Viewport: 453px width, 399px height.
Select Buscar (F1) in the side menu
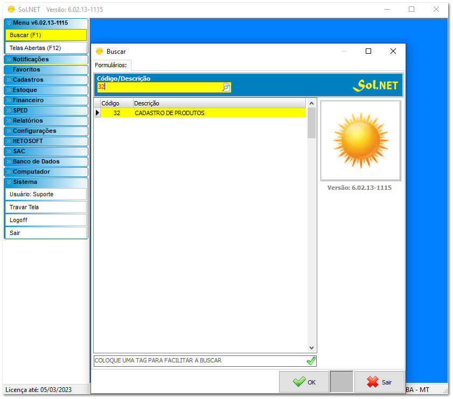click(x=46, y=35)
